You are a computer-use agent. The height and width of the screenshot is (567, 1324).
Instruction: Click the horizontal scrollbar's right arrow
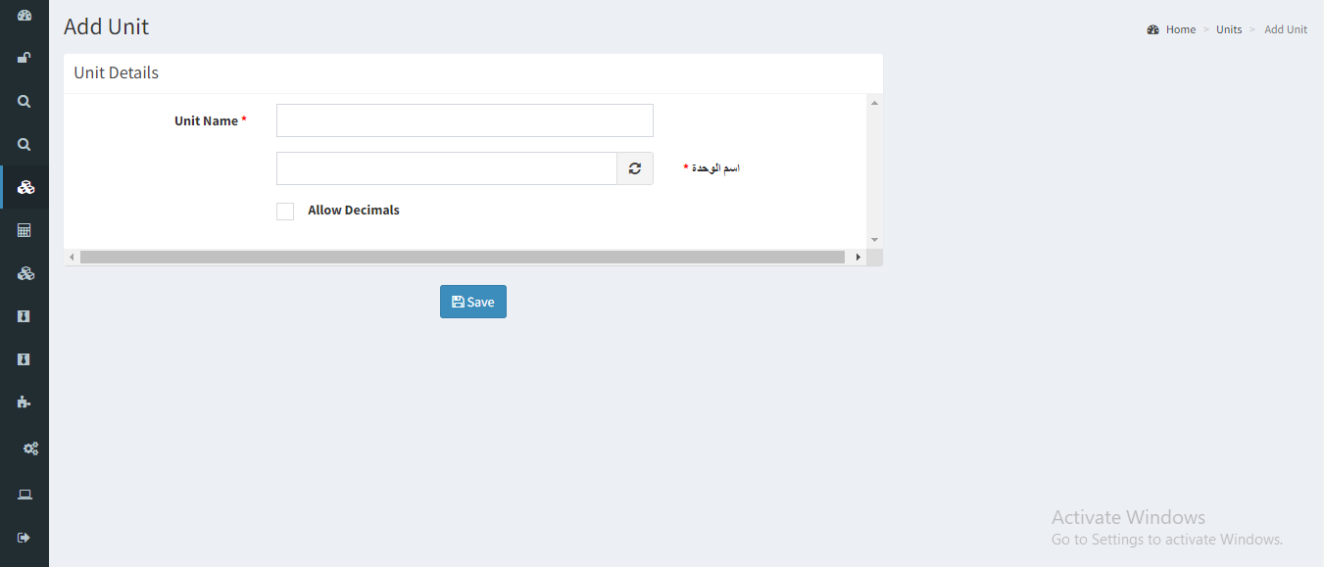coord(858,257)
